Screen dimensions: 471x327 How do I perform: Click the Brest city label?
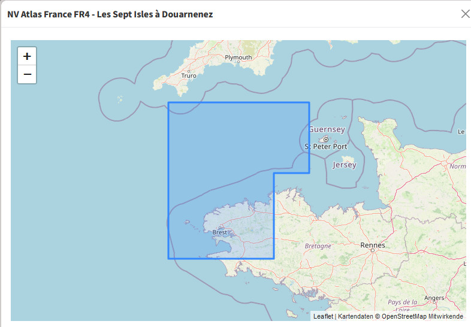(x=220, y=232)
